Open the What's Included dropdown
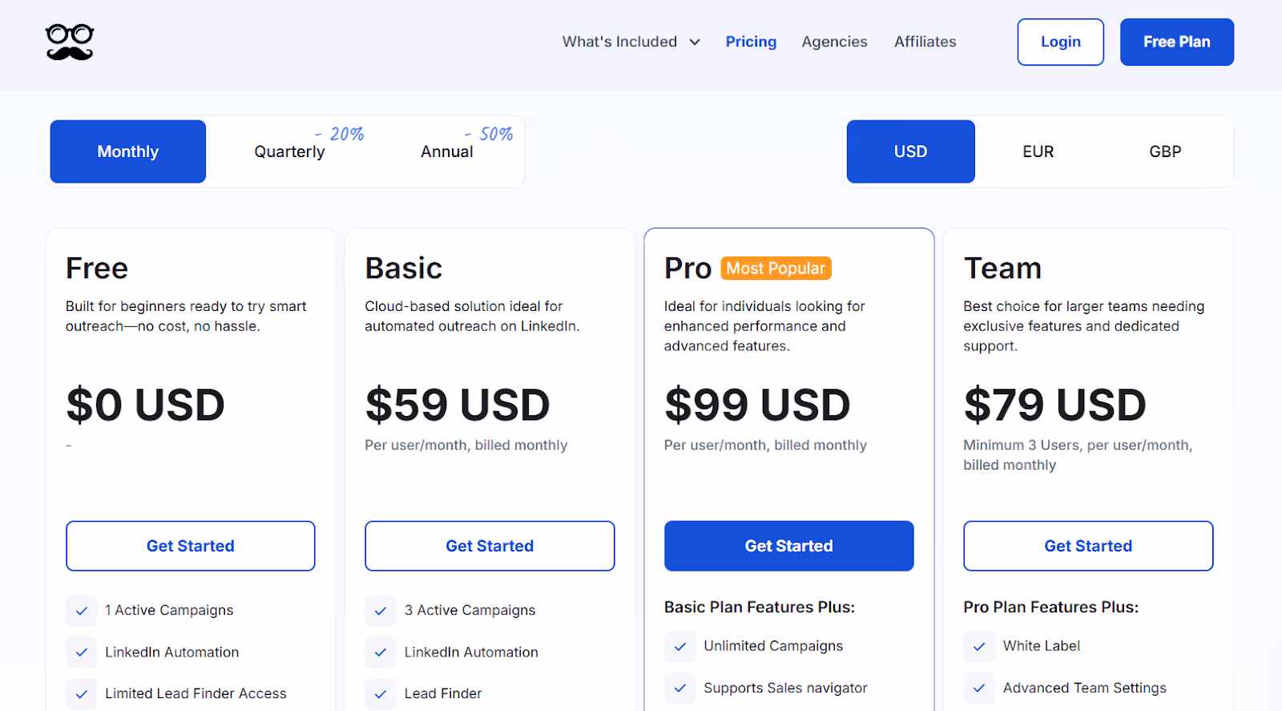 point(631,42)
